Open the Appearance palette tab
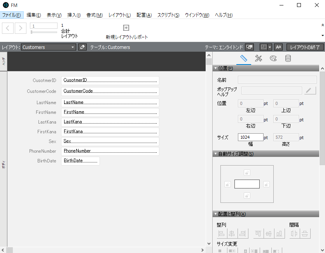 (x=273, y=59)
